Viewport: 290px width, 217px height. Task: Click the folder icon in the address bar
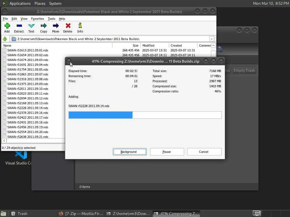click(14, 39)
